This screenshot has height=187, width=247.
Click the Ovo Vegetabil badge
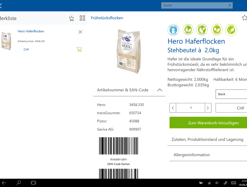tap(216, 30)
